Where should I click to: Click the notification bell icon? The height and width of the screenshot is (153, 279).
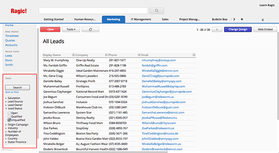[x=263, y=20]
